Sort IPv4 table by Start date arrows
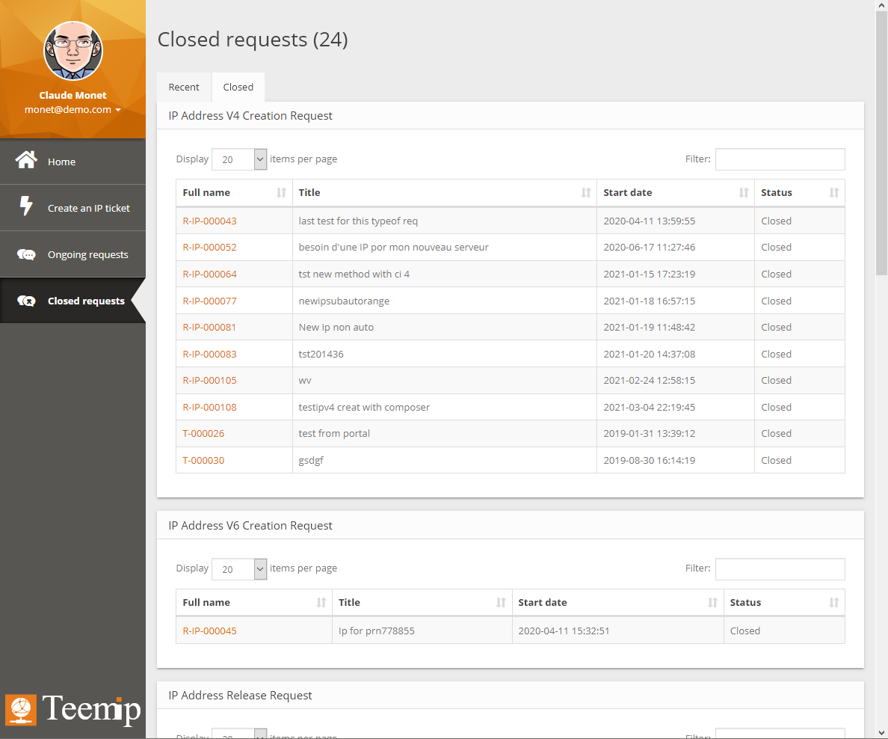The image size is (888, 739). point(743,193)
